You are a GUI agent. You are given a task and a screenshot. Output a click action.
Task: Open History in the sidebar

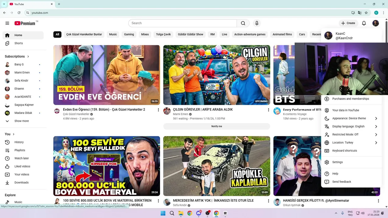point(23,142)
